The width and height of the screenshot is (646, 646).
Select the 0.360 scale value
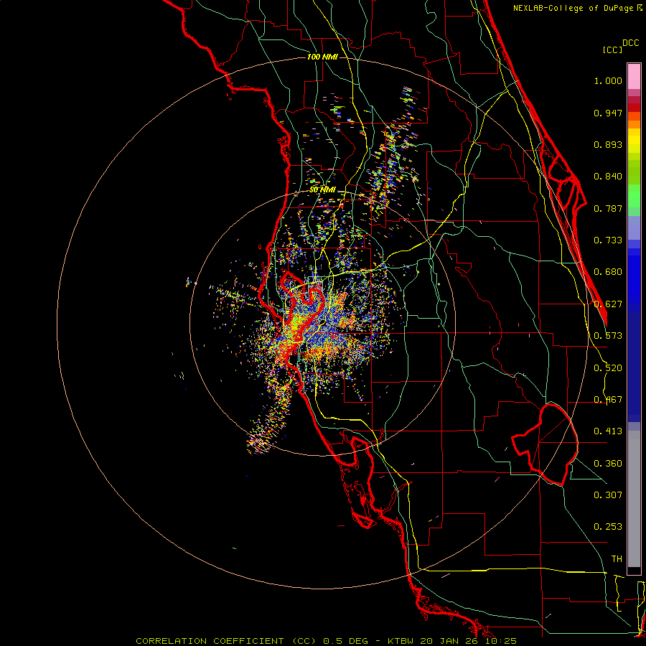(608, 464)
